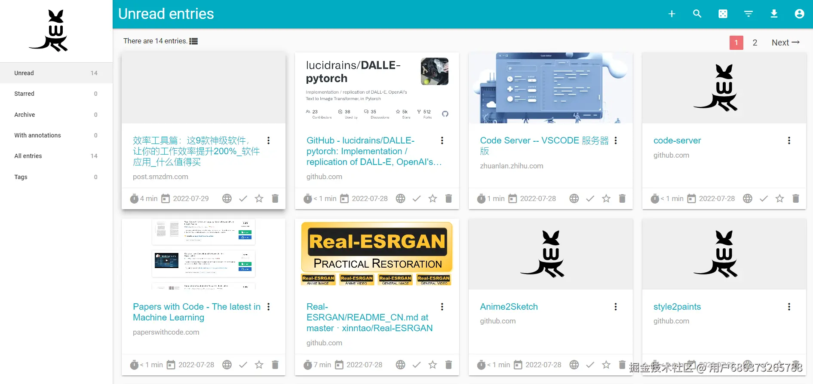Open Archive in the sidebar
This screenshot has width=813, height=384.
pos(56,115)
